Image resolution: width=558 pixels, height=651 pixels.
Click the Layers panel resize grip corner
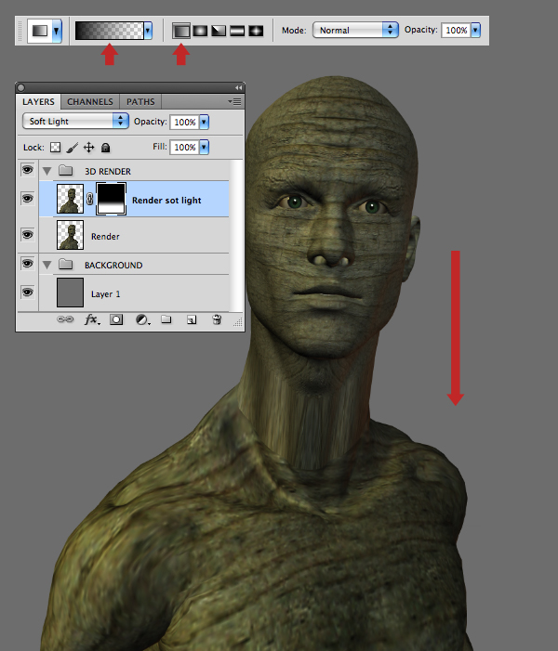click(238, 322)
